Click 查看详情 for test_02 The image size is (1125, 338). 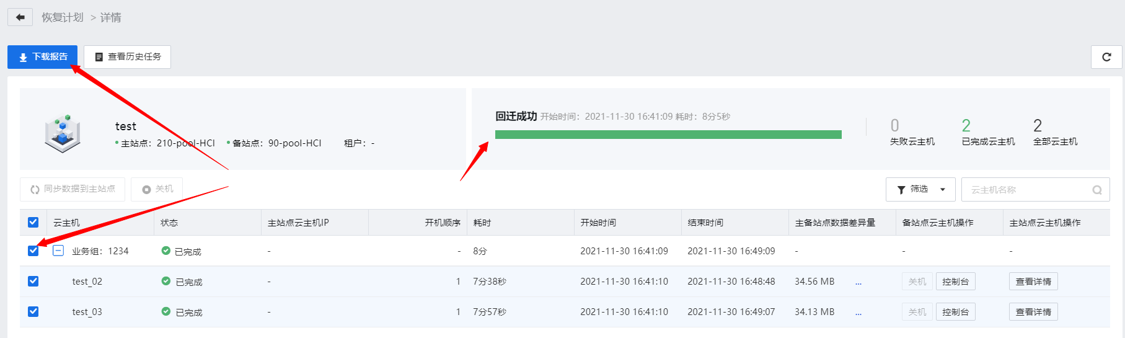(1033, 282)
